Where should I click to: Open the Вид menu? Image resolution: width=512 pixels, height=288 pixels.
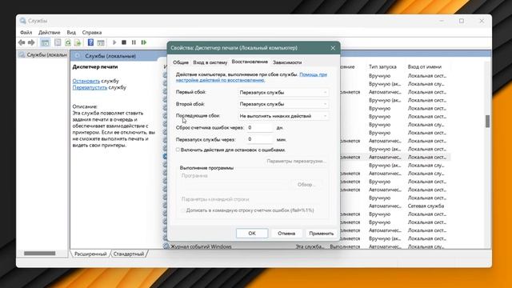pos(71,32)
